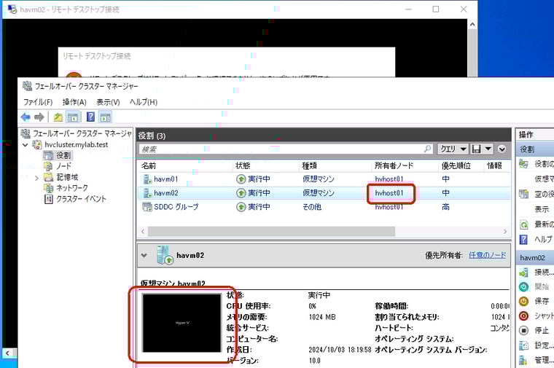Sort by the 名前 column header
Image resolution: width=554 pixels, height=368 pixels.
tap(149, 165)
